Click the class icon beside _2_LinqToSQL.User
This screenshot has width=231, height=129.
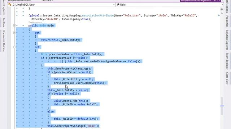pyautogui.click(x=10, y=5)
